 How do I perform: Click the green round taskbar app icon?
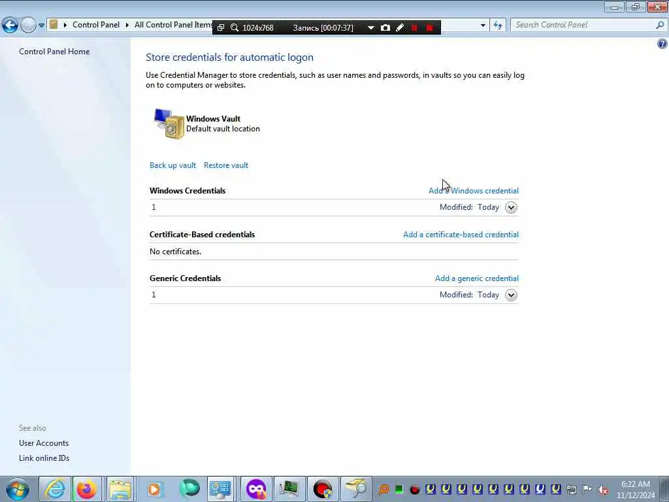189,489
